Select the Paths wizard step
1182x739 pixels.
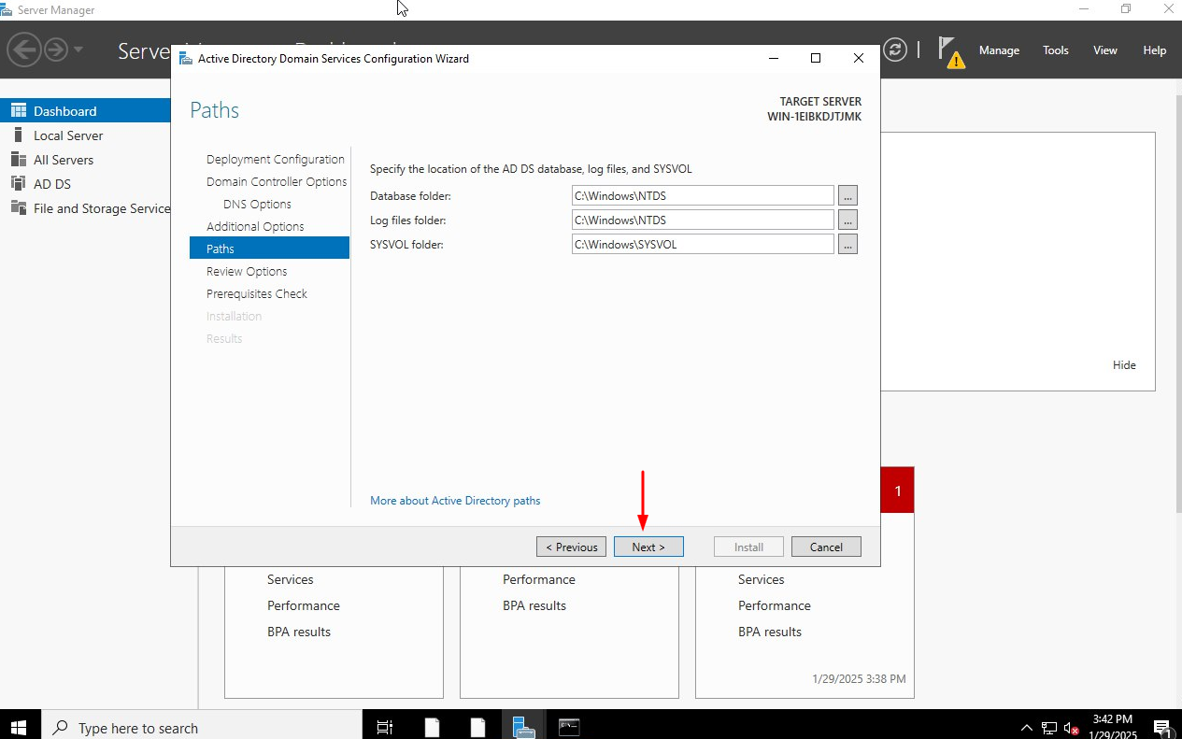click(269, 249)
